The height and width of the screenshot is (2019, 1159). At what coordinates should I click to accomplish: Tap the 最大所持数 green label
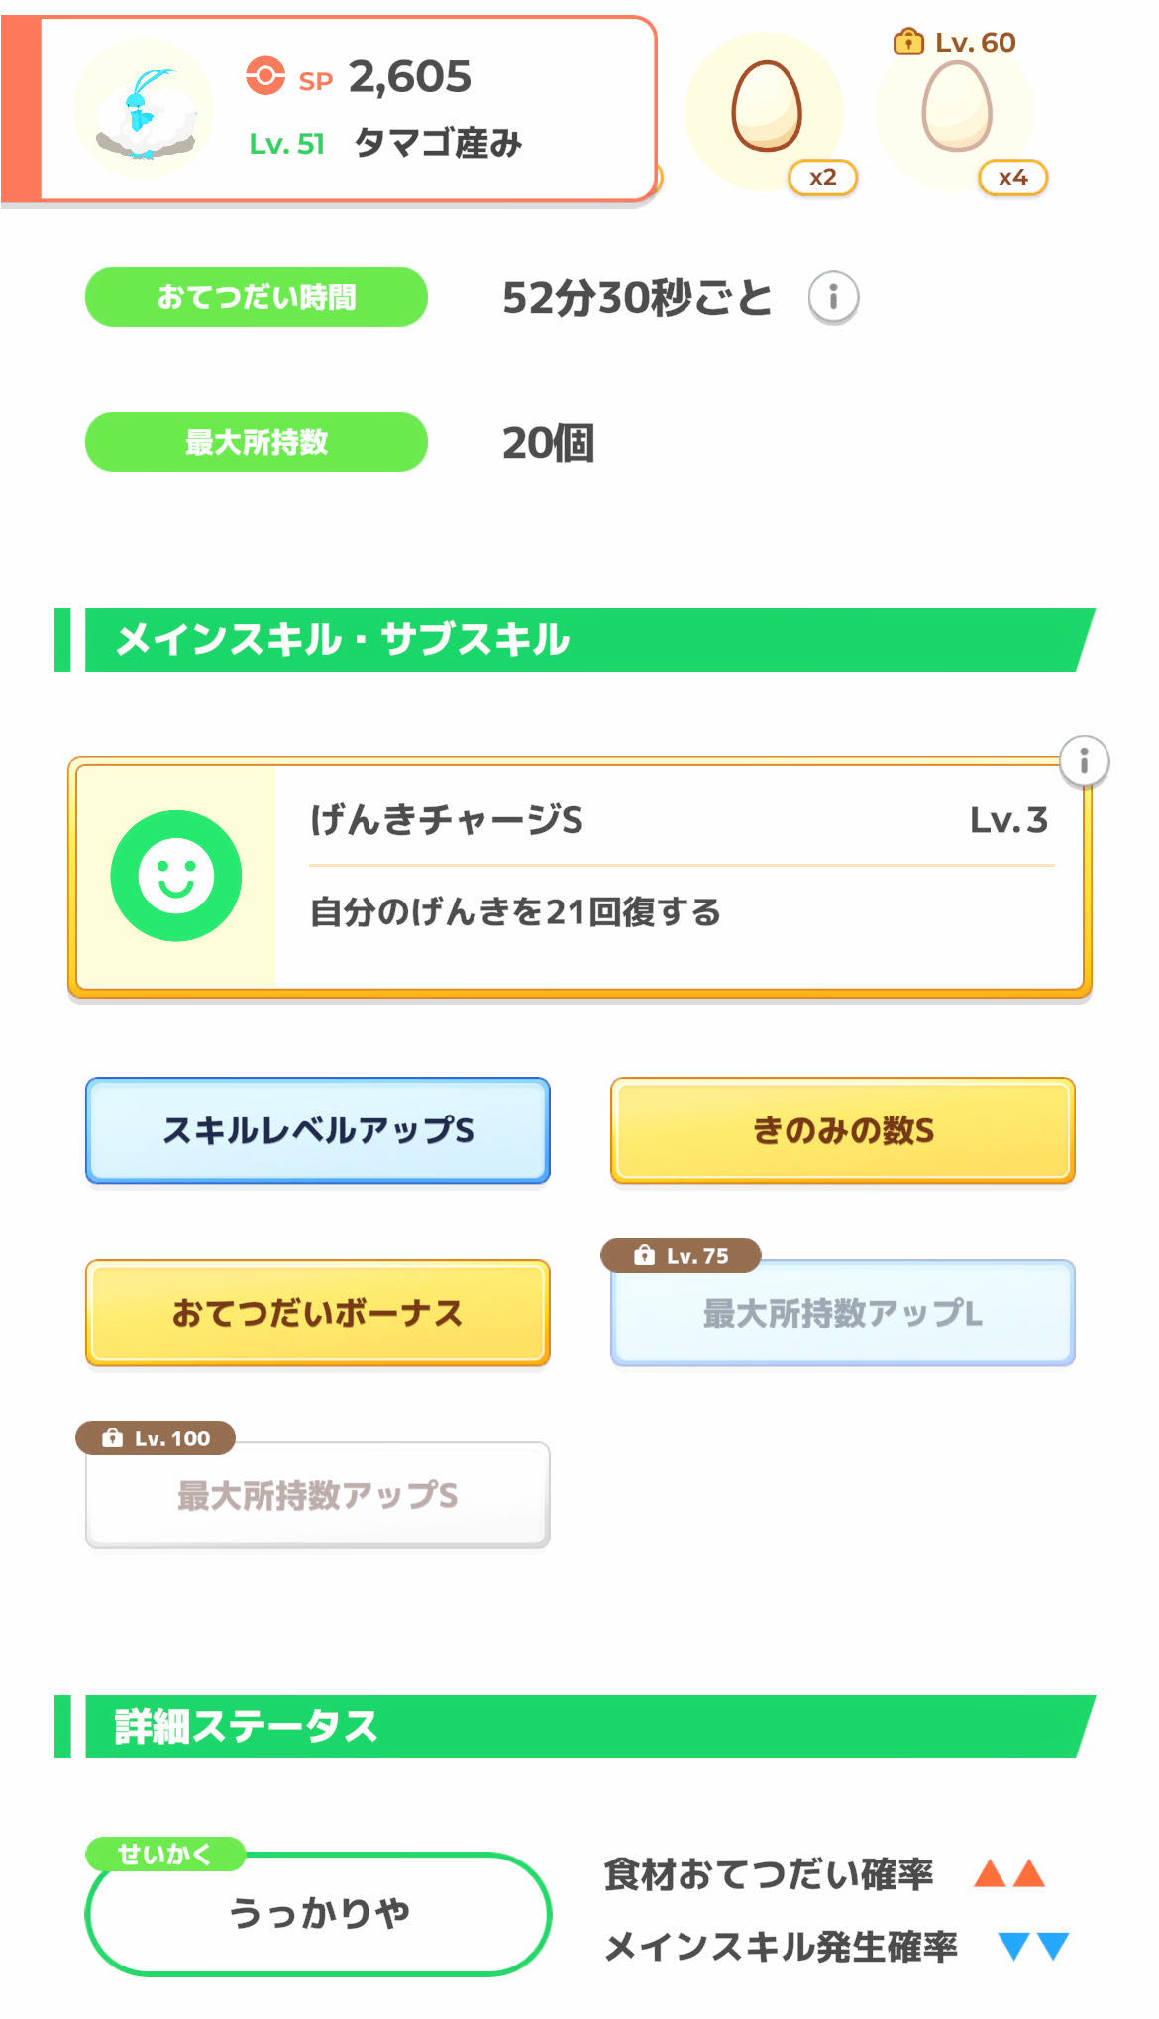257,442
